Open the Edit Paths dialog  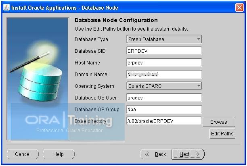(222, 134)
